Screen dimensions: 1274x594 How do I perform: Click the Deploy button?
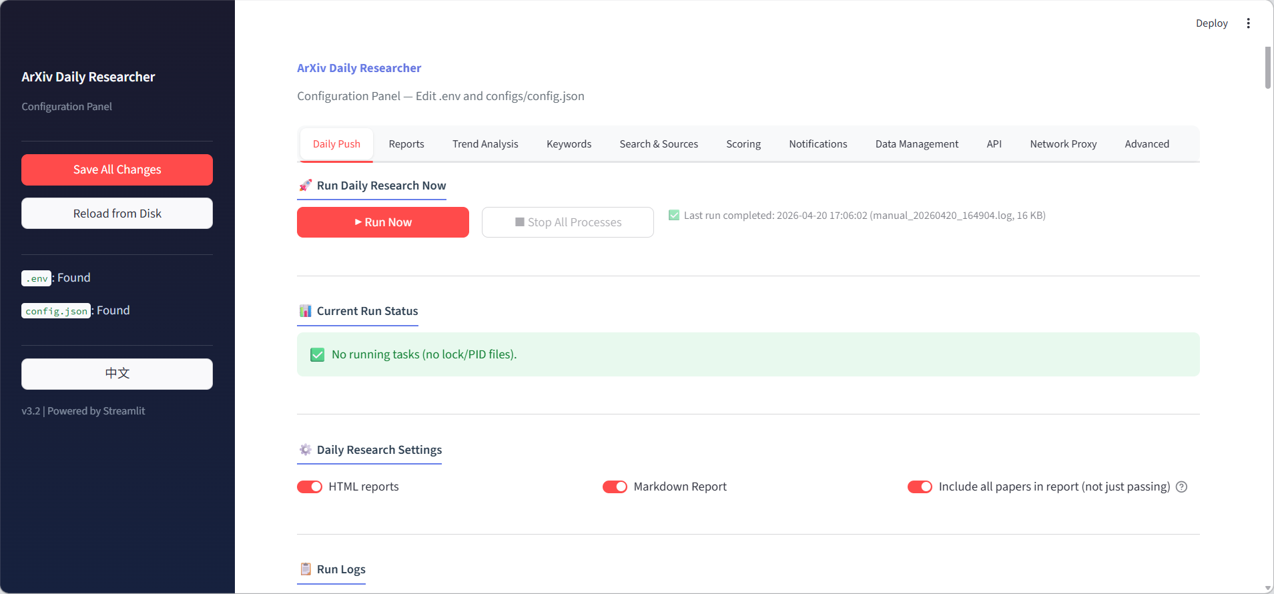point(1211,23)
